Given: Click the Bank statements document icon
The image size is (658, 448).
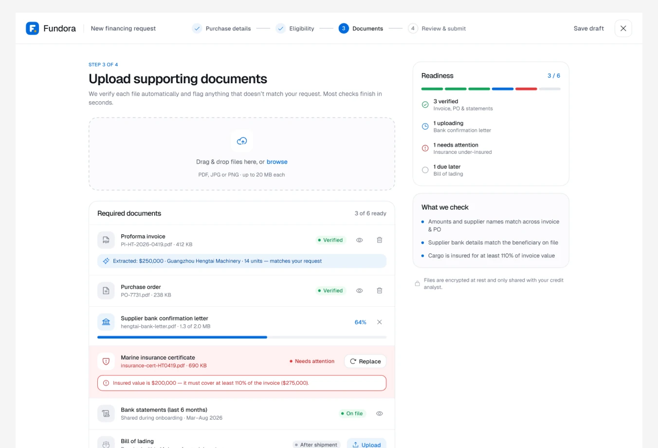Looking at the screenshot, I should click(106, 413).
